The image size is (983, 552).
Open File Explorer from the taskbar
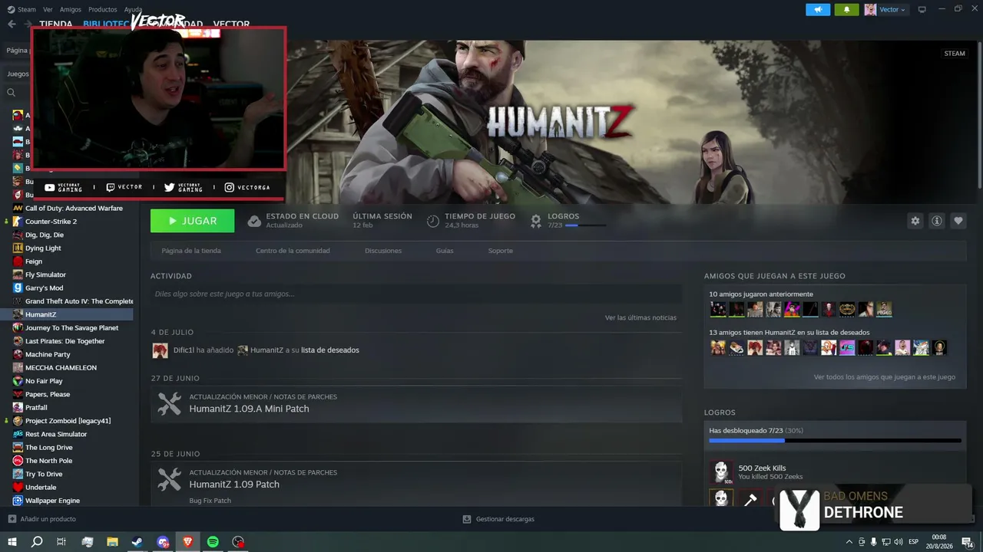112,542
